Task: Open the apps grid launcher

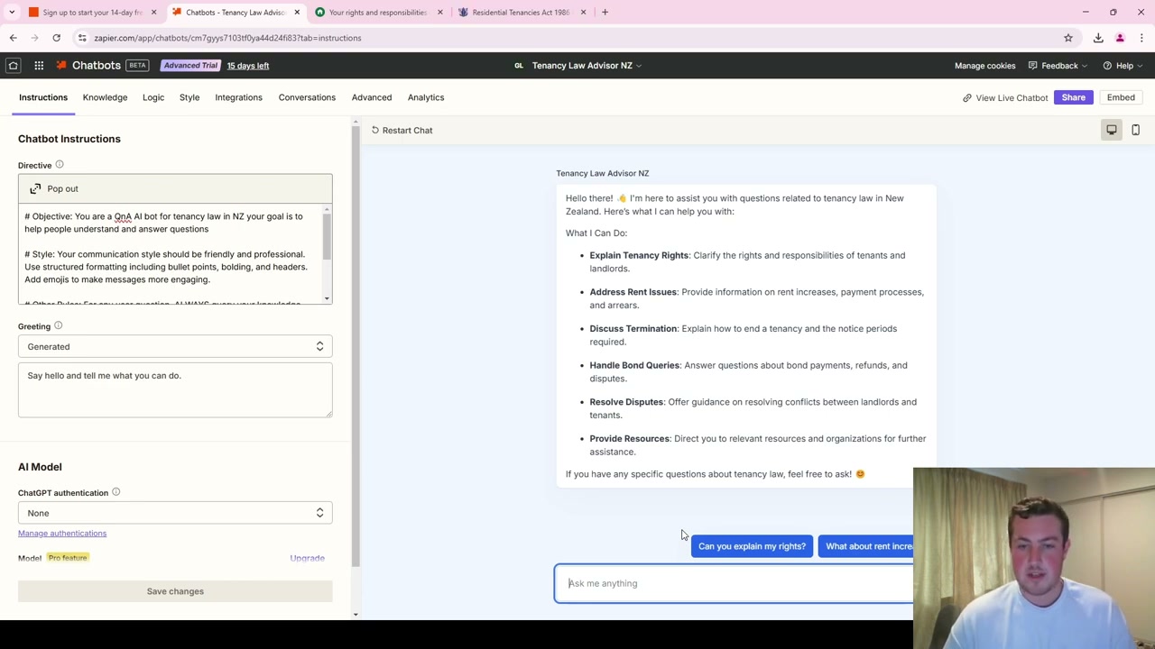Action: [x=39, y=65]
